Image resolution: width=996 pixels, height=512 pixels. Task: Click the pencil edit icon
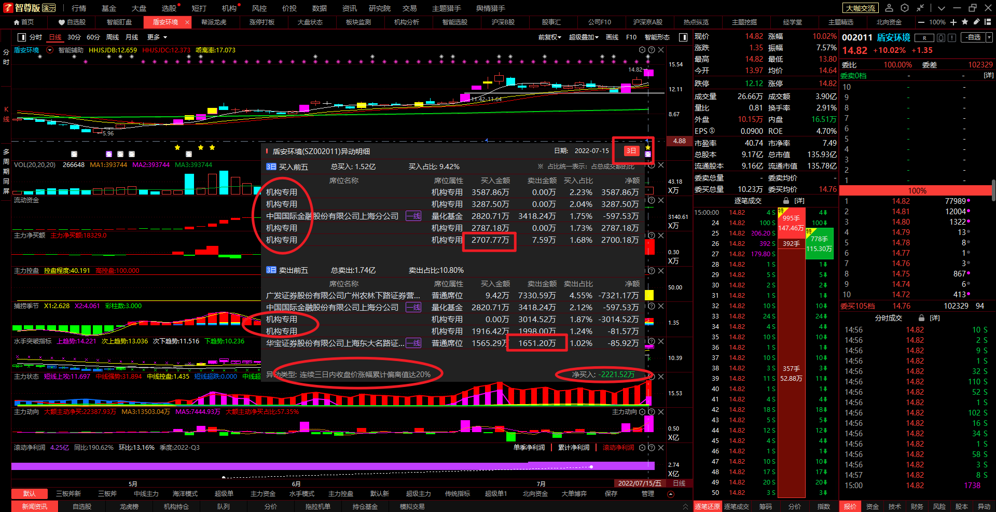pos(977,22)
